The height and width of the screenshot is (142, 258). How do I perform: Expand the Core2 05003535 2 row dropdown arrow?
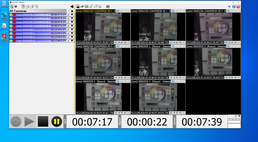pos(72,33)
